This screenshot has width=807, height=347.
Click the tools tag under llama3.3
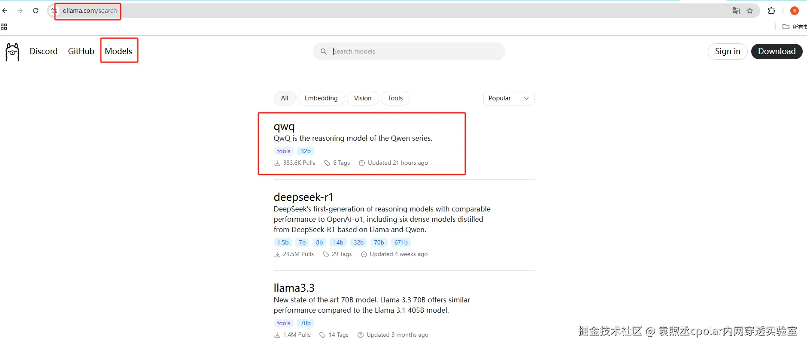pos(284,323)
